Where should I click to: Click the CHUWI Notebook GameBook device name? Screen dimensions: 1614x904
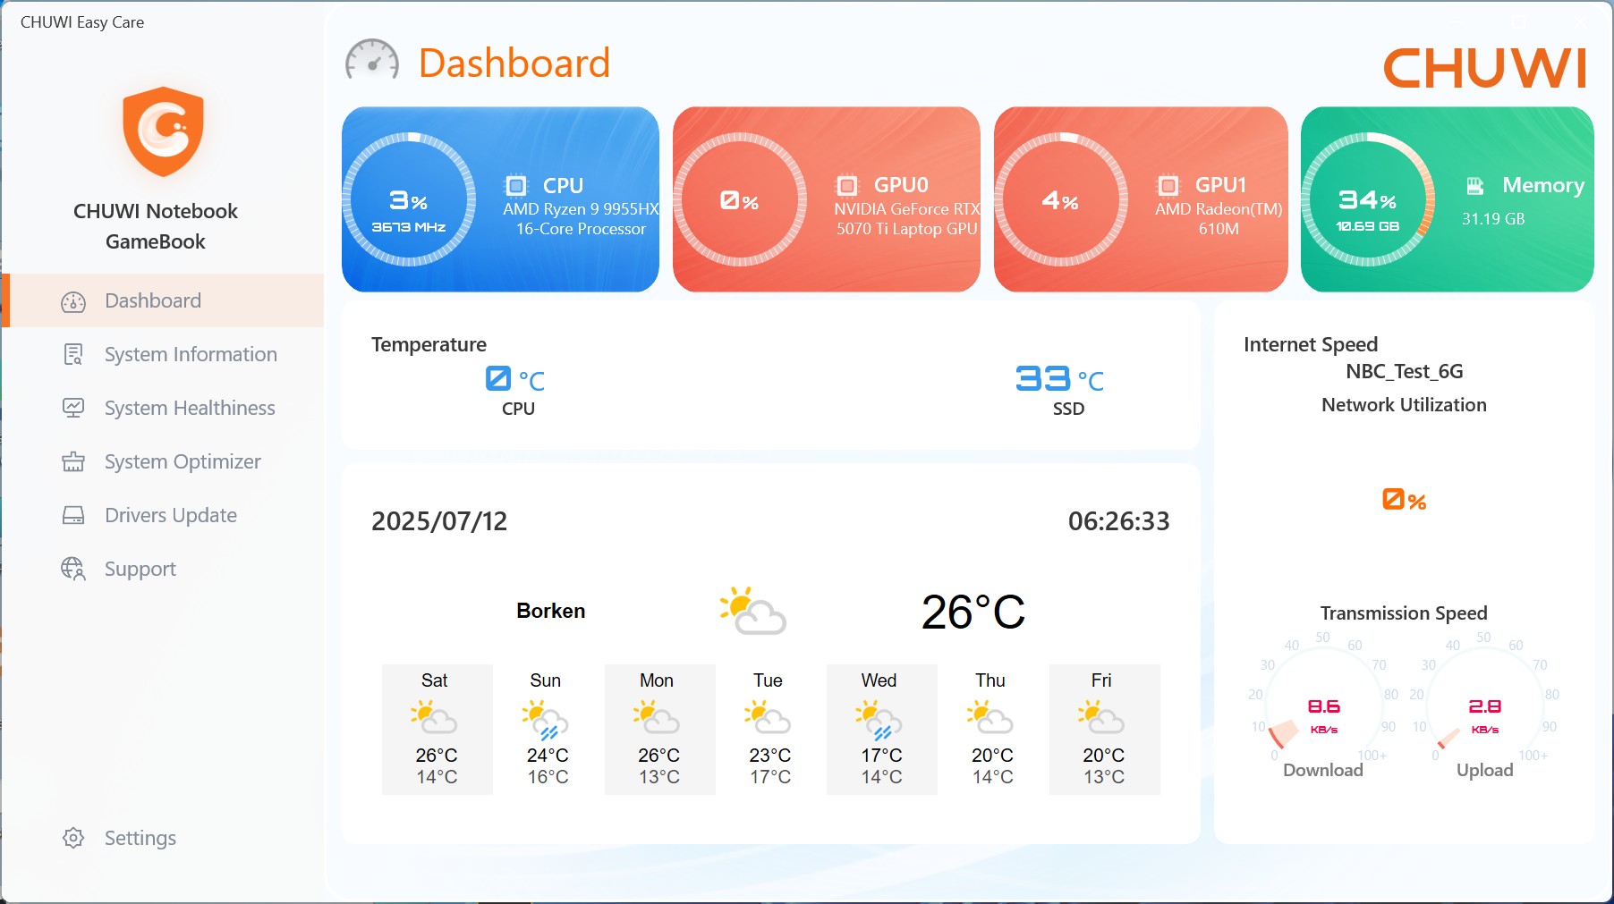(156, 226)
